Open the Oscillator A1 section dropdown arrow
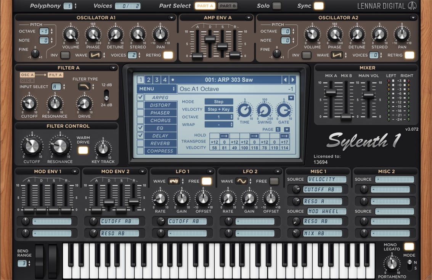 pyautogui.click(x=171, y=18)
